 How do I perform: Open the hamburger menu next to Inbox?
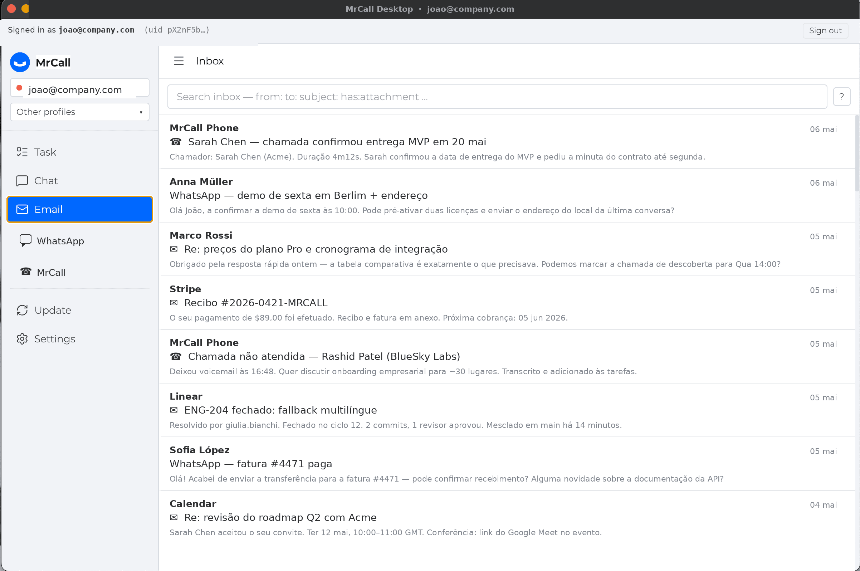179,61
